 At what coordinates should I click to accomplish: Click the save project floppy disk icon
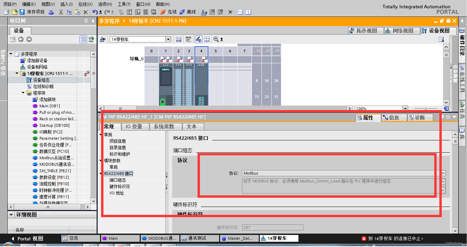coord(22,12)
